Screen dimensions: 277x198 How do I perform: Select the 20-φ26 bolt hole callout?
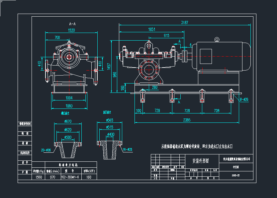click(x=46, y=150)
